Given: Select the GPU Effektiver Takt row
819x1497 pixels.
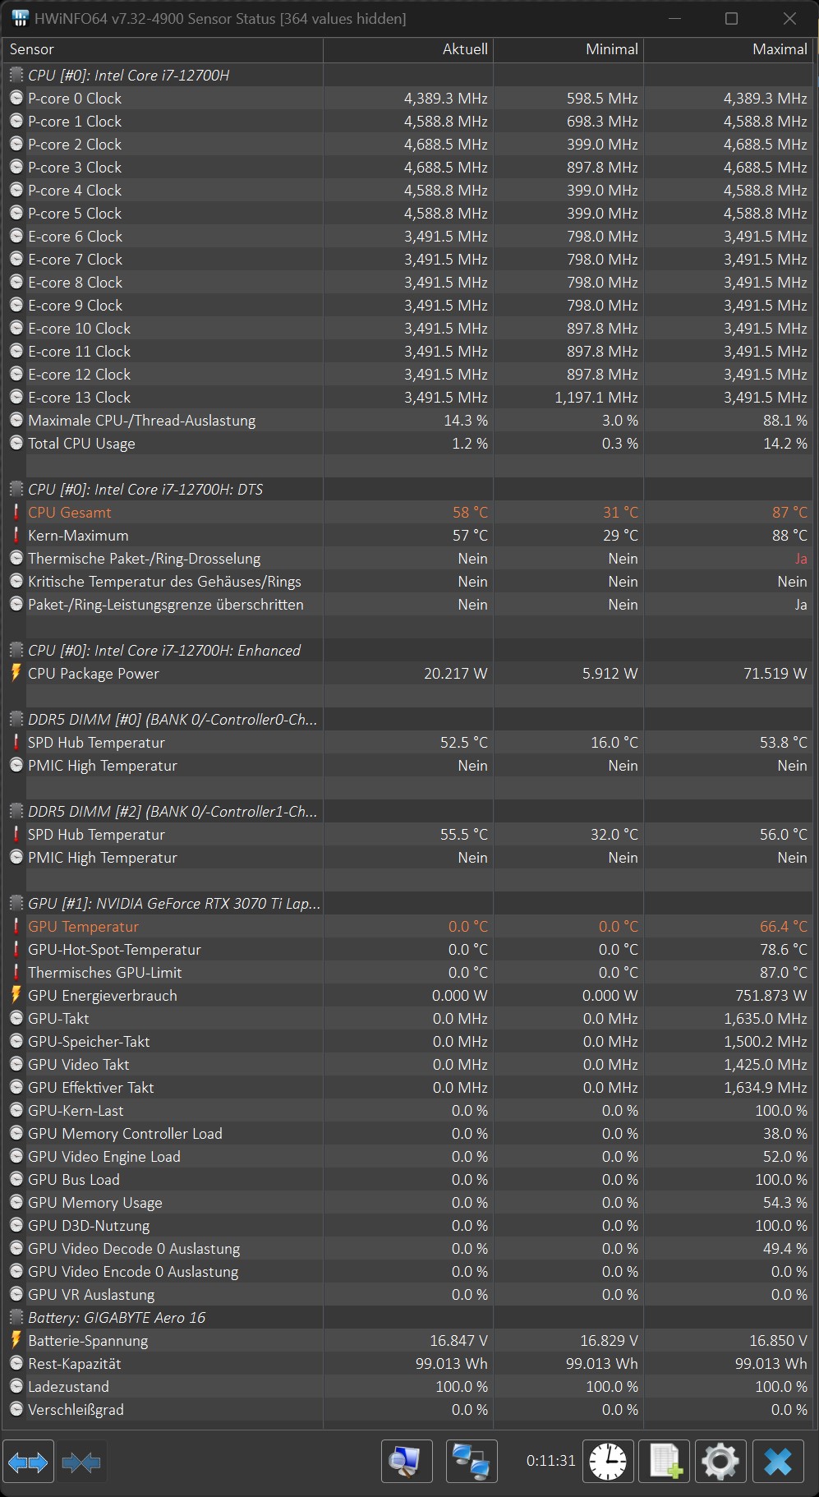Looking at the screenshot, I should click(x=408, y=1087).
